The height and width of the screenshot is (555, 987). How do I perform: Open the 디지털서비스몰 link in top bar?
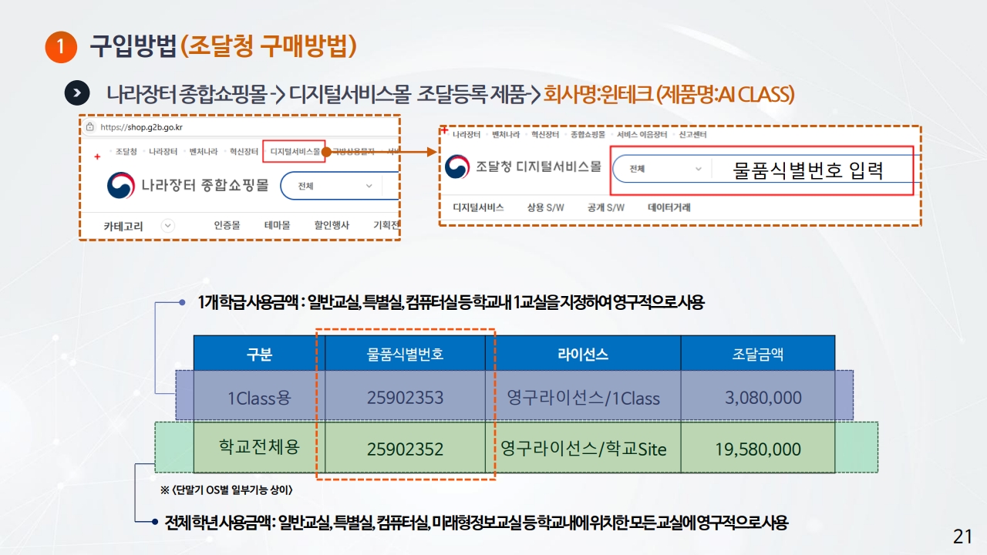pos(295,152)
